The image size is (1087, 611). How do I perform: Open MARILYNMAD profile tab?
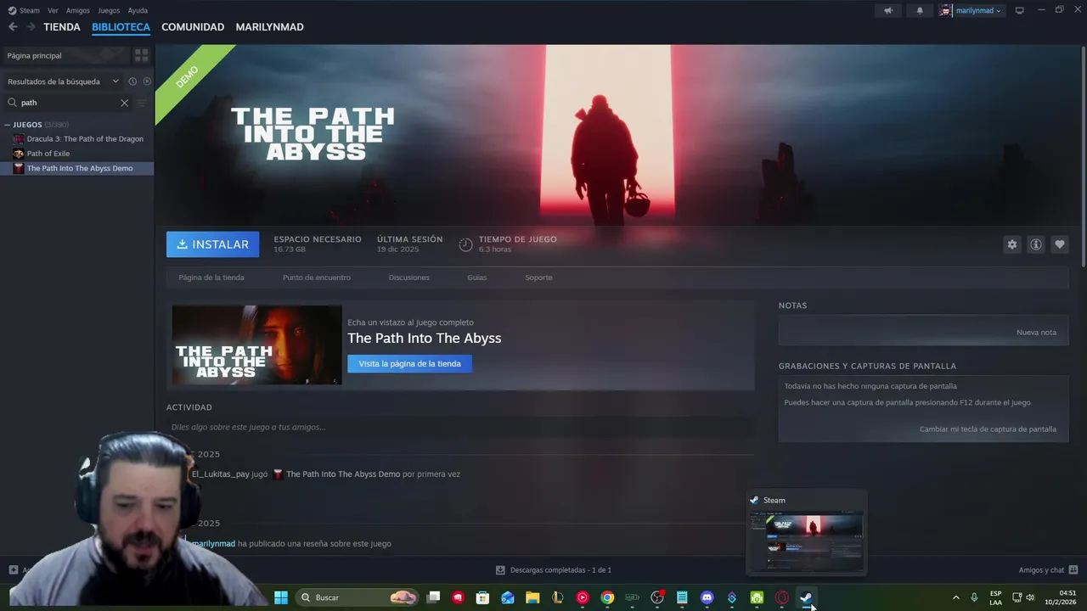[269, 27]
